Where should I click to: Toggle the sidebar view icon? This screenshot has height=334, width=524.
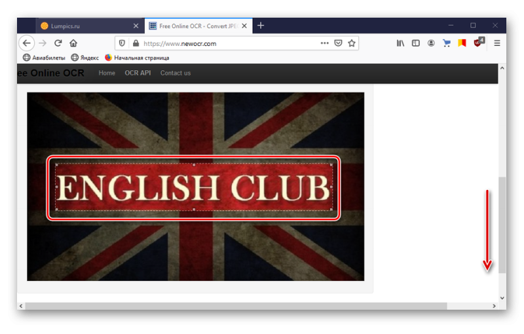coord(416,43)
